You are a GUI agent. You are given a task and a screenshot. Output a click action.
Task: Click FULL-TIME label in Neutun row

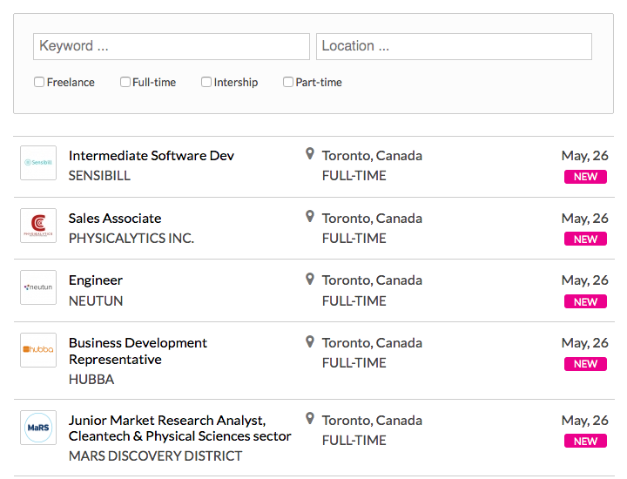[354, 300]
